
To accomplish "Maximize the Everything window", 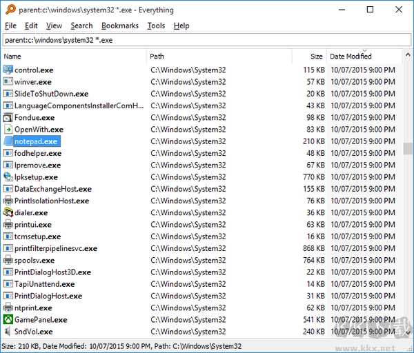I will [370, 10].
